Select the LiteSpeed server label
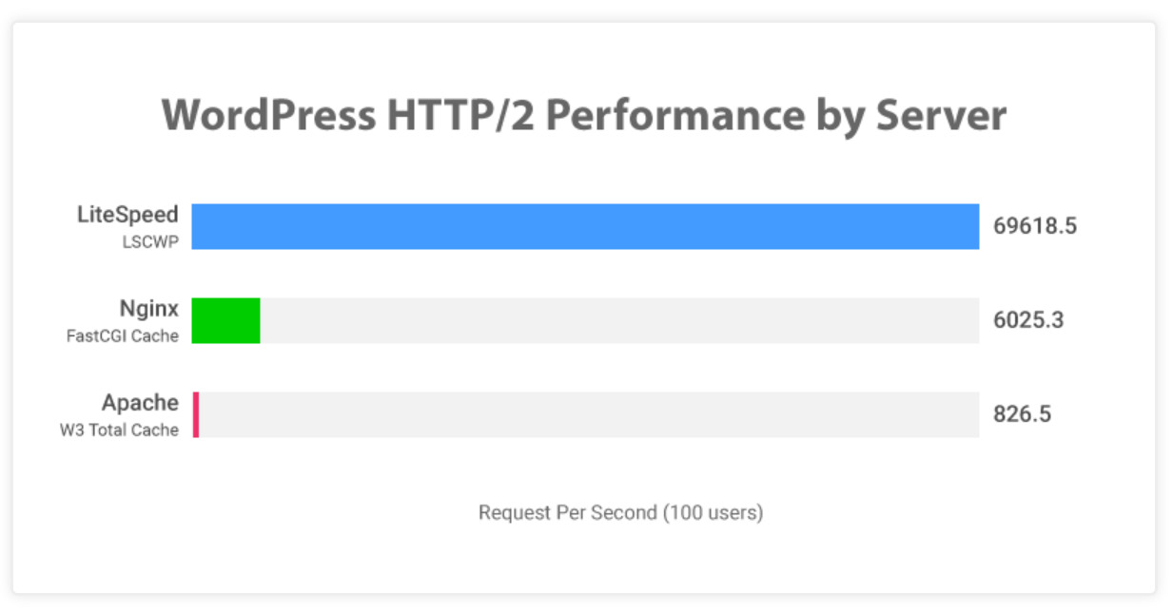 [x=127, y=215]
